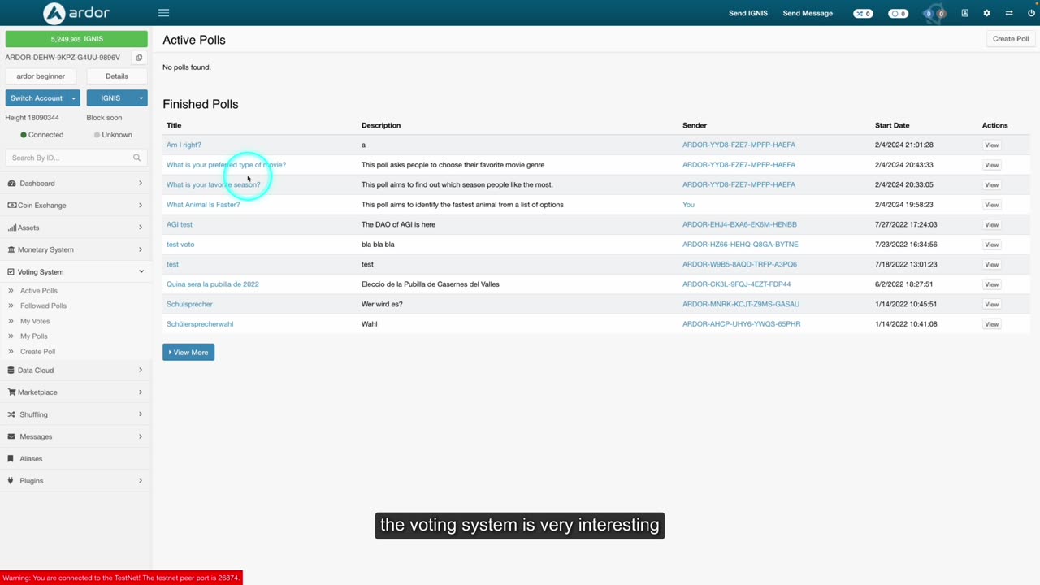Viewport: 1040px width, 585px height.
Task: Expand the Plugins section chevron
Action: (141, 481)
